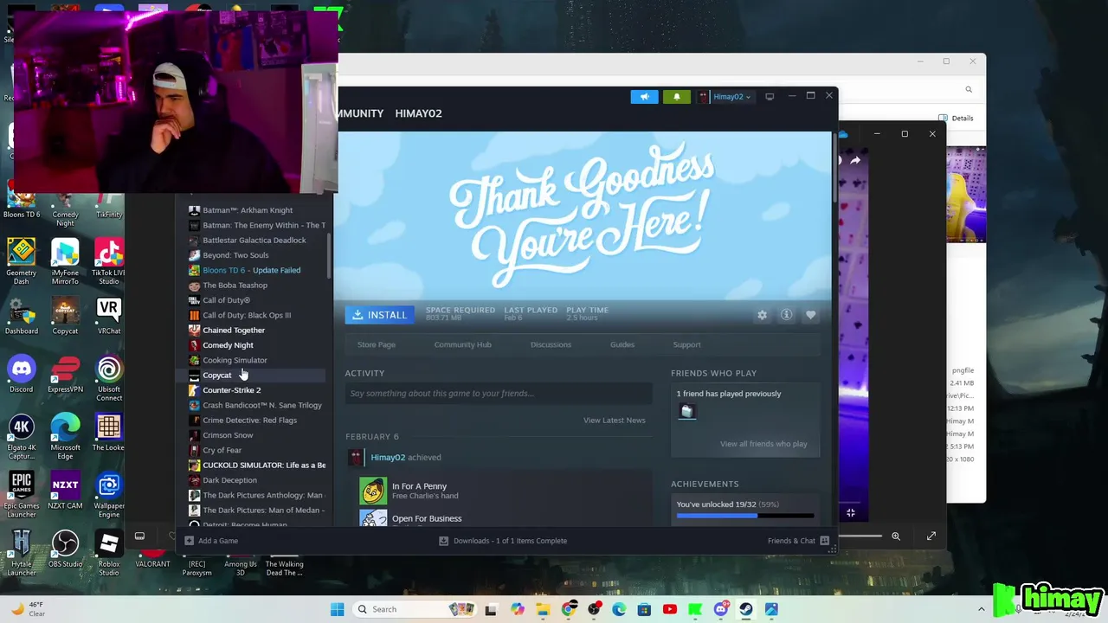Click the blue INSTALL button
Screen dimensions: 1108x623
point(379,315)
